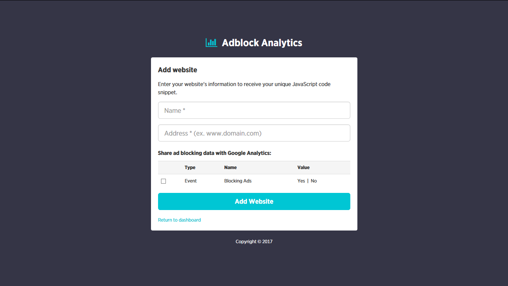
Task: Toggle the Google Analytics sharing checkbox
Action: (x=163, y=181)
